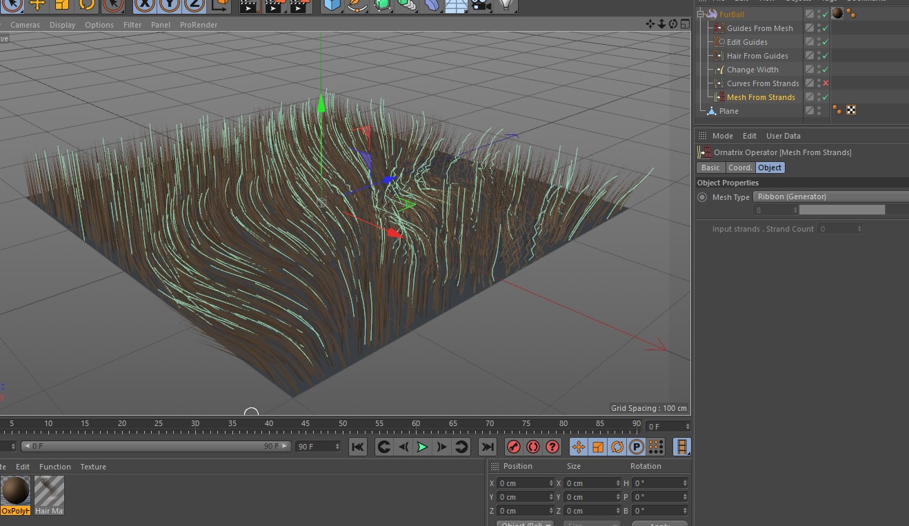Open the Cameras viewport menu
909x526 pixels.
(25, 25)
